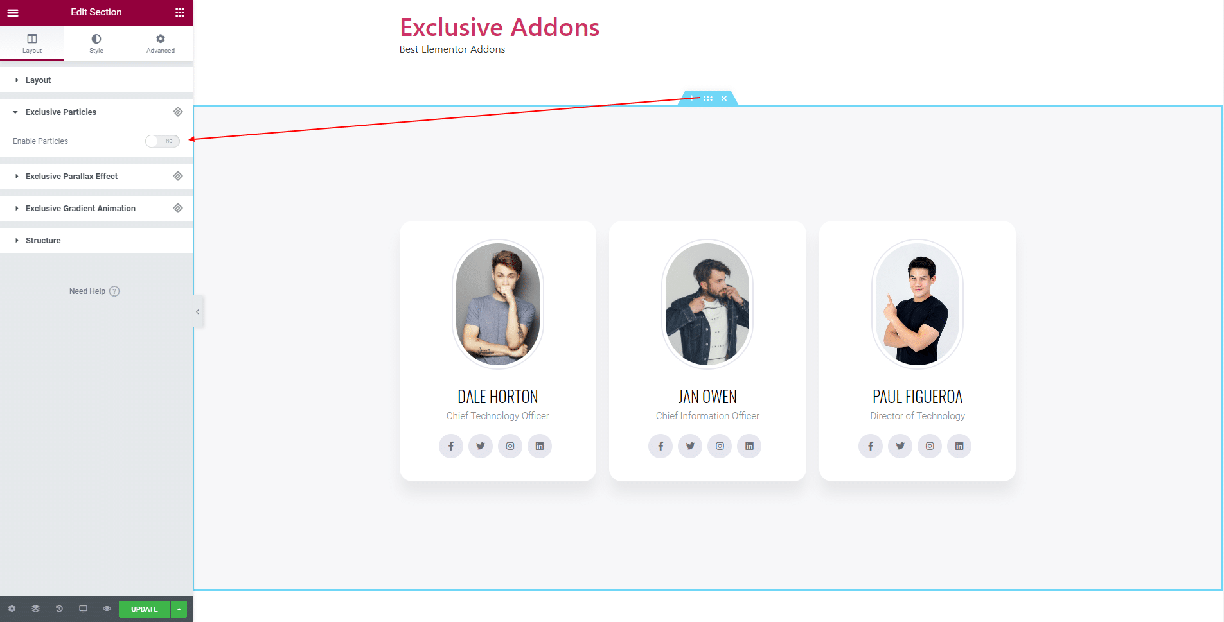
Task: Open the Navigator layers icon
Action: click(x=35, y=609)
